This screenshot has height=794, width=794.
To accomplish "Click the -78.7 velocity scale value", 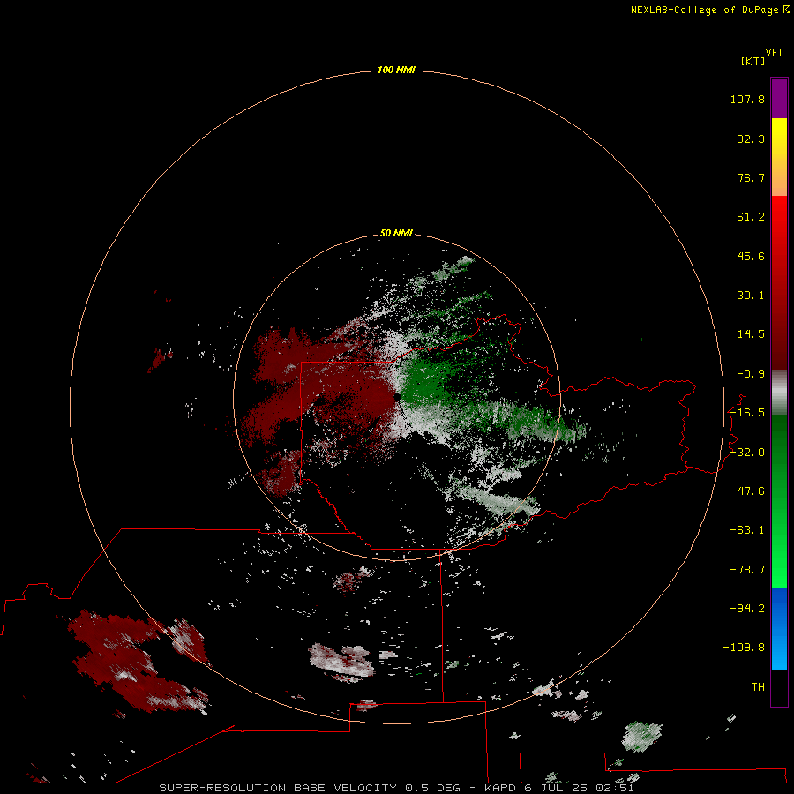I will (x=747, y=570).
